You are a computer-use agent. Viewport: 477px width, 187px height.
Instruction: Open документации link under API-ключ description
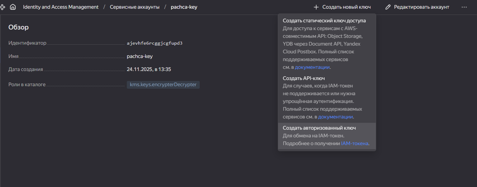[335, 117]
